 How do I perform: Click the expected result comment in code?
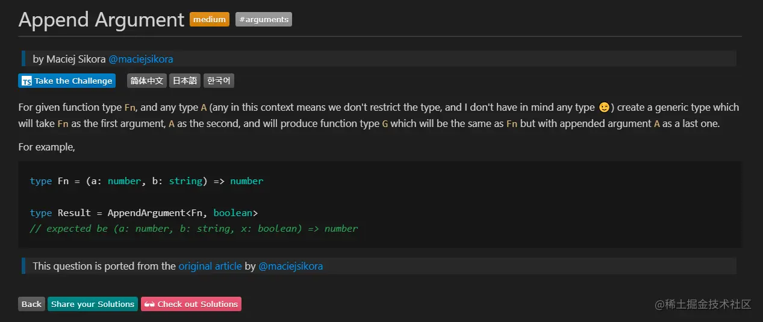(194, 229)
